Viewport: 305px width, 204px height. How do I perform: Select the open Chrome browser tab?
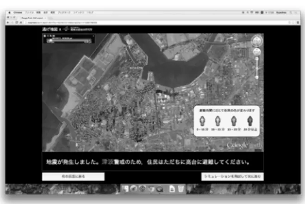coord(32,18)
